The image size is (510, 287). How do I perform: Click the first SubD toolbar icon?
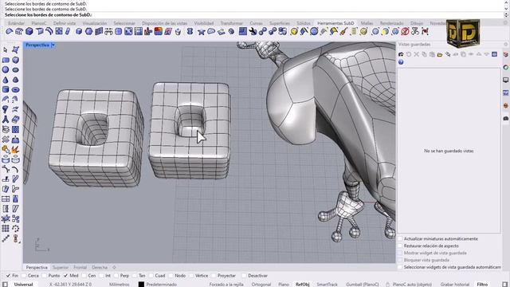(9, 31)
